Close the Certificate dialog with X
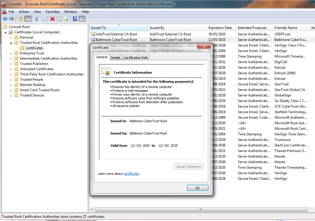The image size is (315, 221). 204,46
